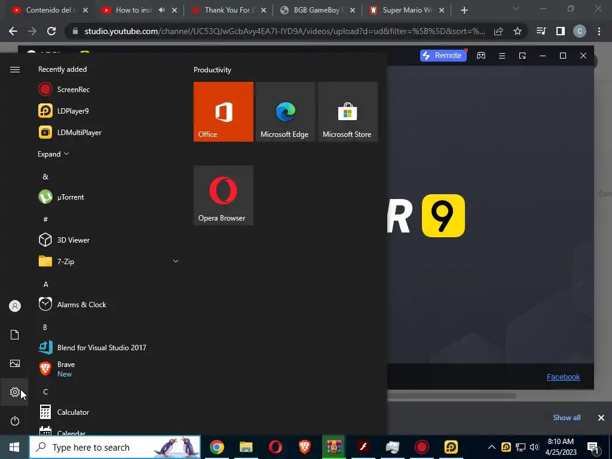Open the volume control in system tray
The image size is (612, 459).
[x=534, y=447]
